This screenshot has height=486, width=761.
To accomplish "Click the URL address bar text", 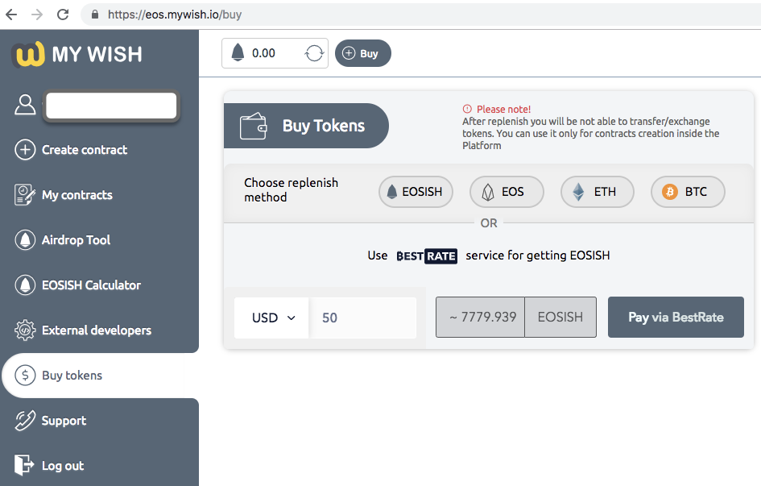I will (175, 15).
